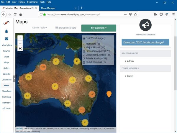The image size is (177, 133).
Task: Switch to the Menu Manager tab
Action: pyautogui.click(x=49, y=8)
